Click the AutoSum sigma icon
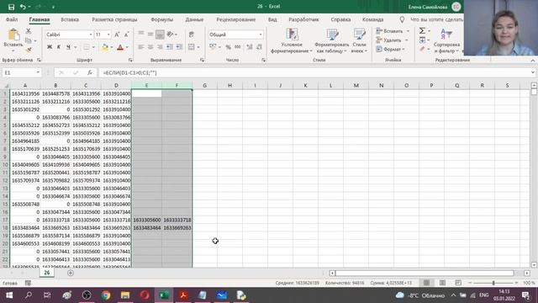This screenshot has height=303, width=538. click(422, 31)
